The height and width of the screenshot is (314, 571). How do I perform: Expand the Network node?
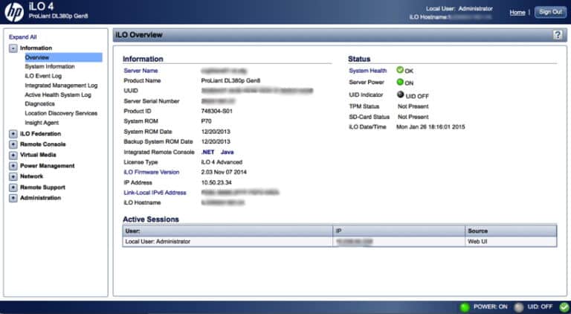(13, 176)
